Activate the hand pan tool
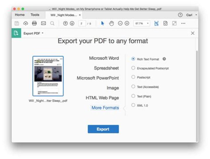 111,23
